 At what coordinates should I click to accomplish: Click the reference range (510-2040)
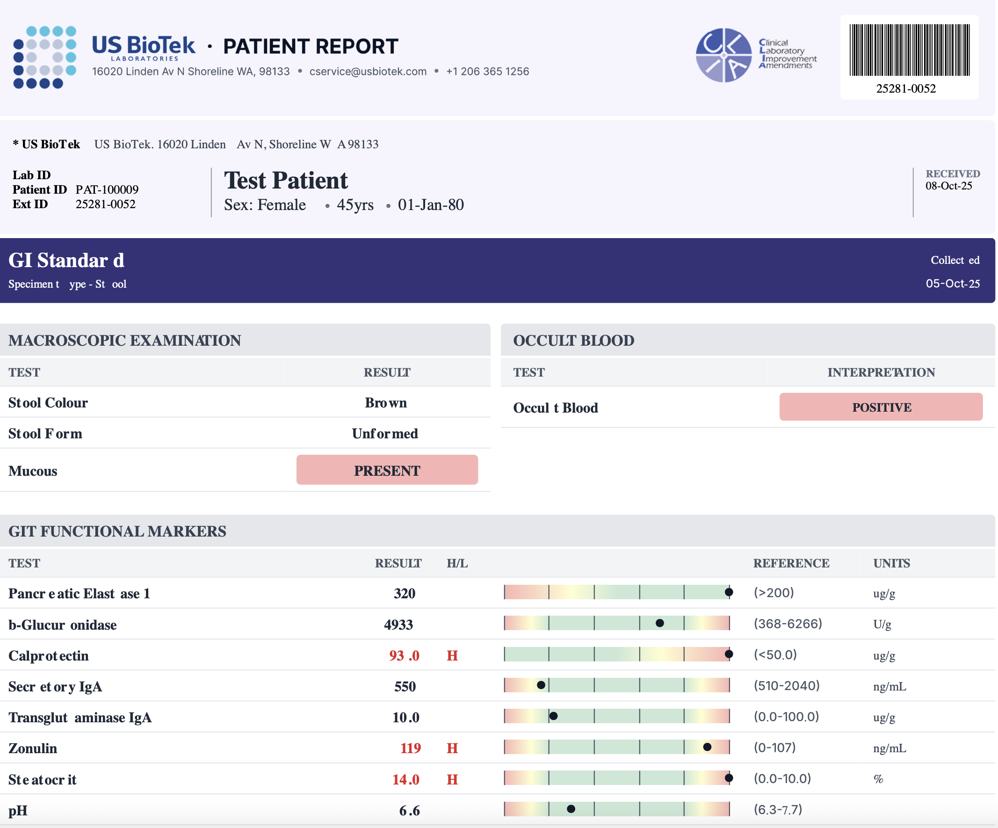tap(787, 685)
